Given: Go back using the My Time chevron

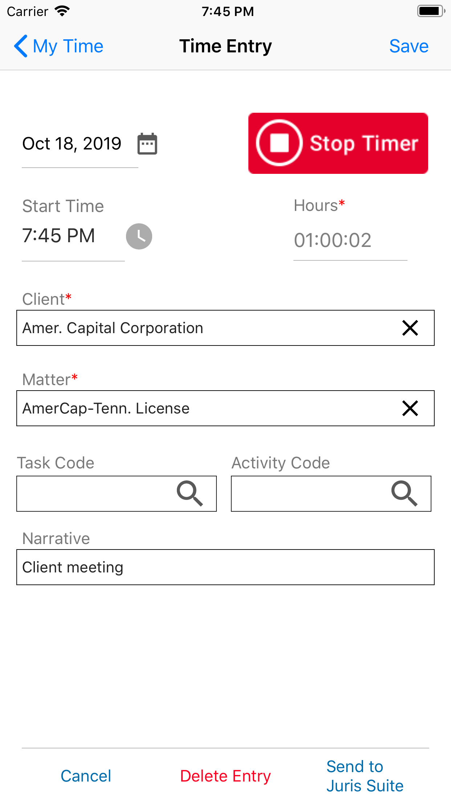Looking at the screenshot, I should point(21,46).
